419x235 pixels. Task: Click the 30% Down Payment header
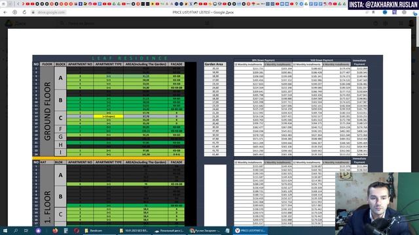click(263, 60)
